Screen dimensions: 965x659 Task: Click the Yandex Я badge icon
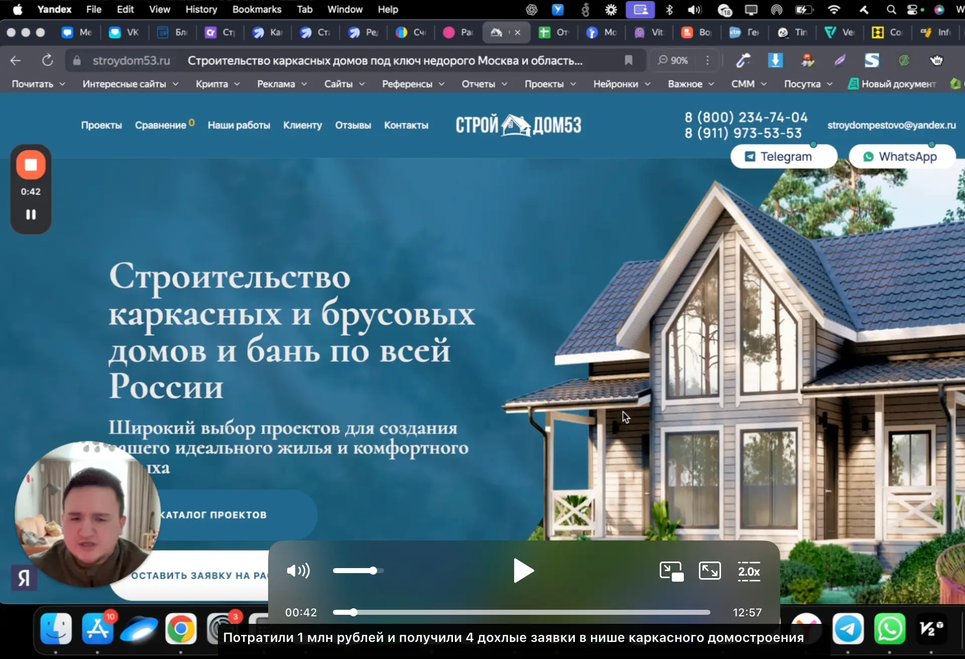(24, 578)
